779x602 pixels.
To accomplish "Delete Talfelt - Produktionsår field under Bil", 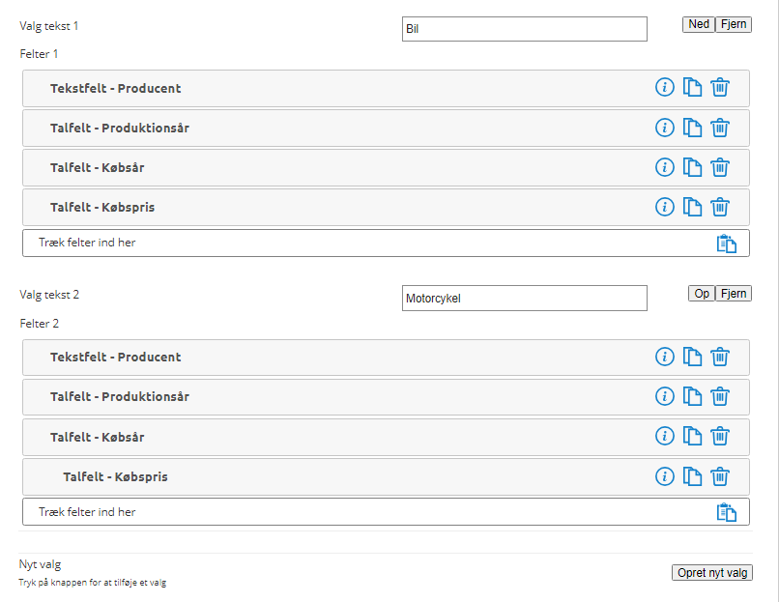I will 720,128.
